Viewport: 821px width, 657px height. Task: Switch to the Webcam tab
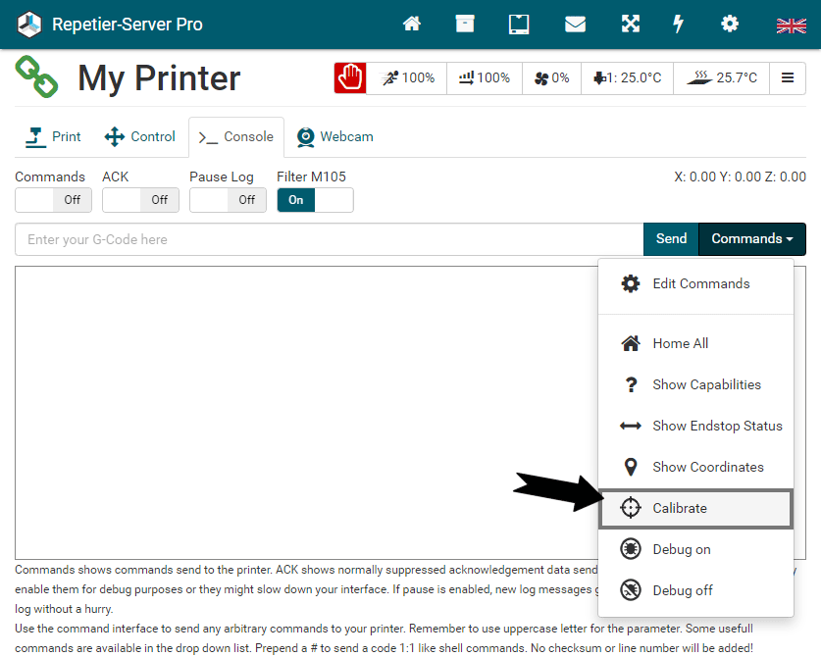[x=334, y=136]
